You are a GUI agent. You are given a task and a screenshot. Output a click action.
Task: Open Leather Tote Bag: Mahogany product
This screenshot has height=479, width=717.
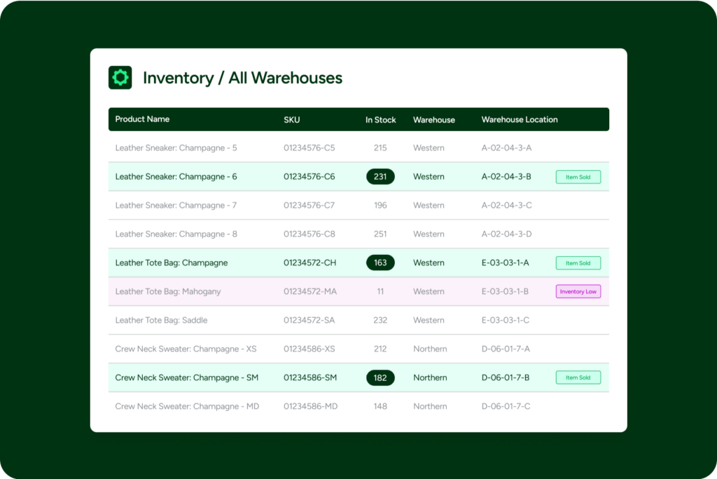(167, 291)
